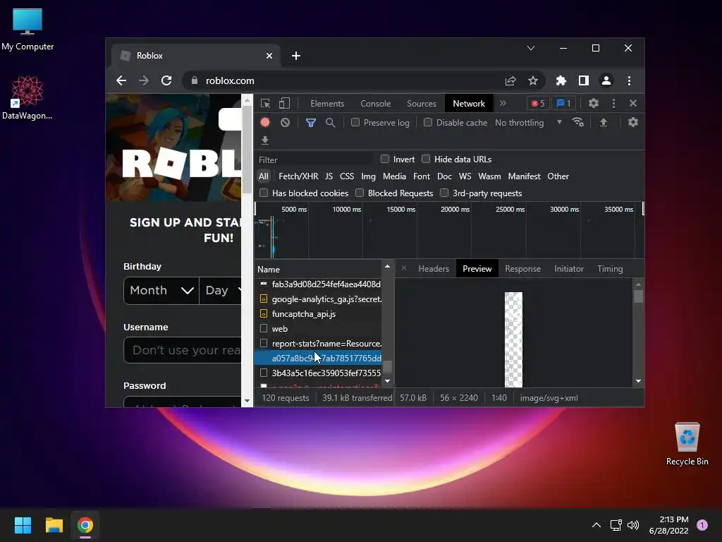Enable Disable cache checkbox

(x=428, y=122)
